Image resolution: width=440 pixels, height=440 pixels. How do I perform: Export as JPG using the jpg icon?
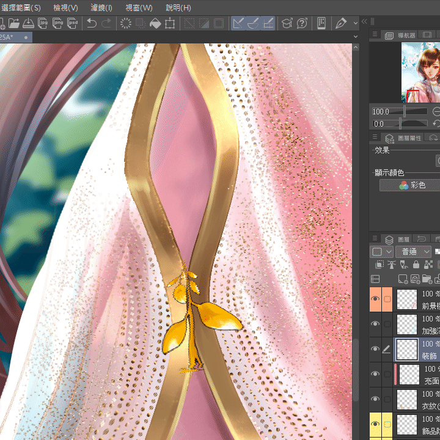coord(43,23)
